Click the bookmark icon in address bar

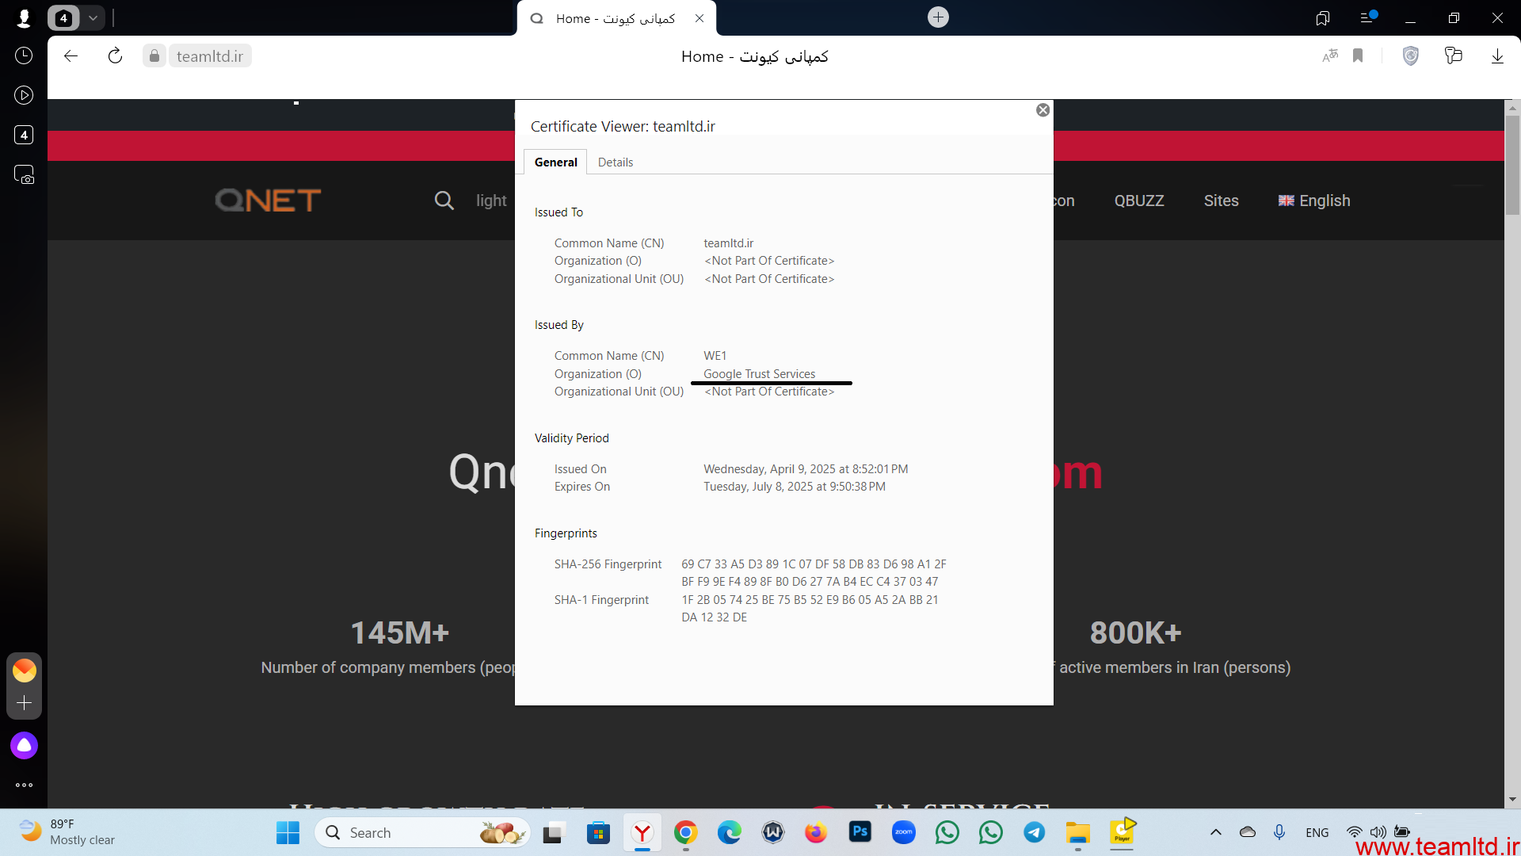click(1358, 55)
